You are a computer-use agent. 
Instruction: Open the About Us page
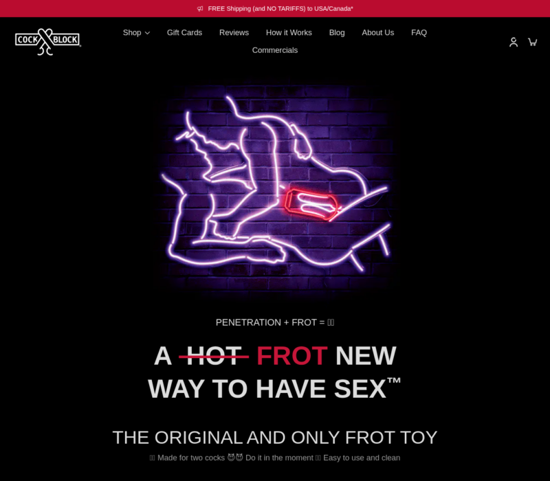(377, 32)
